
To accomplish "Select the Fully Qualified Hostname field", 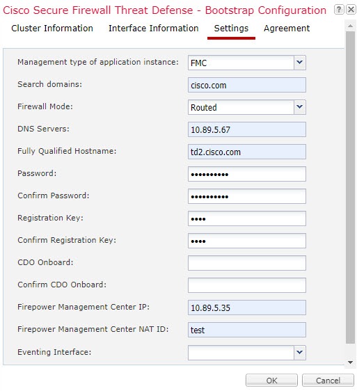I will pyautogui.click(x=247, y=152).
